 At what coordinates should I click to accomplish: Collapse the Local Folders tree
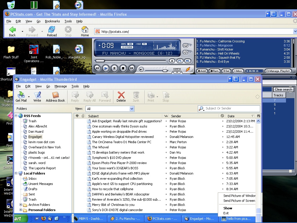click(x=16, y=173)
